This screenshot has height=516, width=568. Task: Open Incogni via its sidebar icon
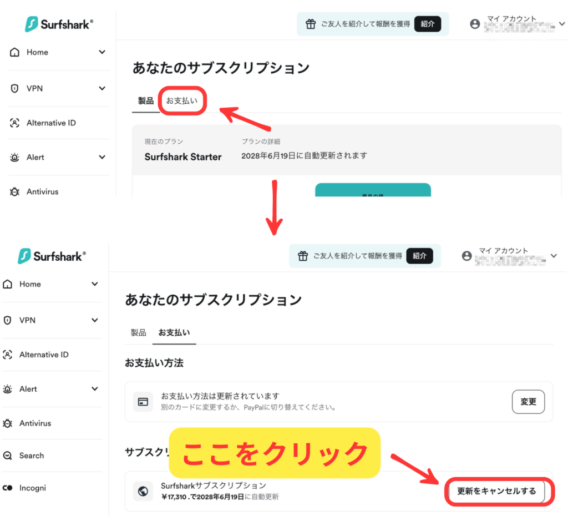click(x=8, y=488)
